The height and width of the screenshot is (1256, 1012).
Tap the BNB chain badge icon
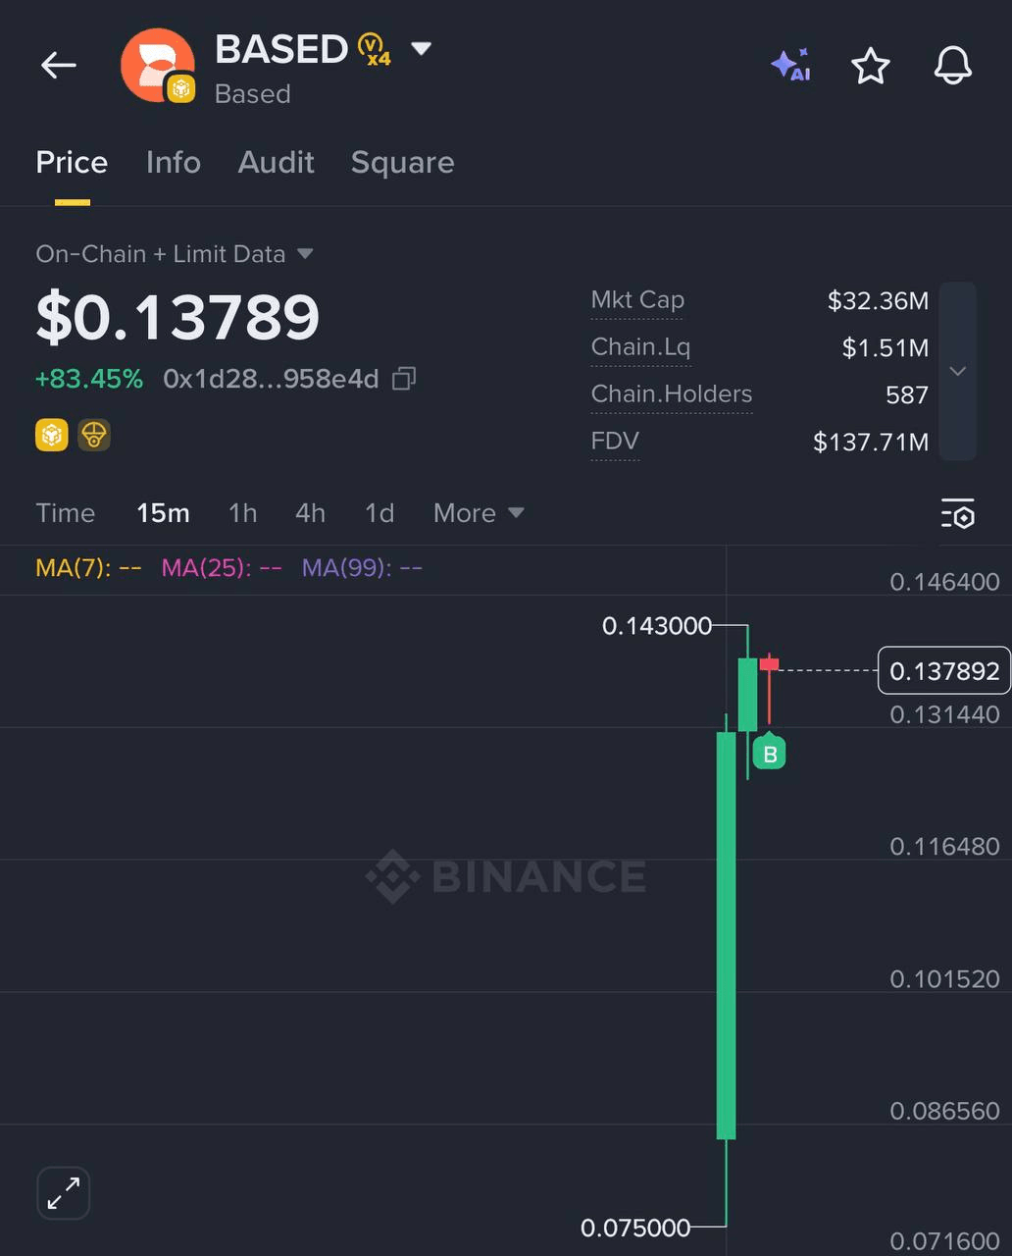coord(52,435)
